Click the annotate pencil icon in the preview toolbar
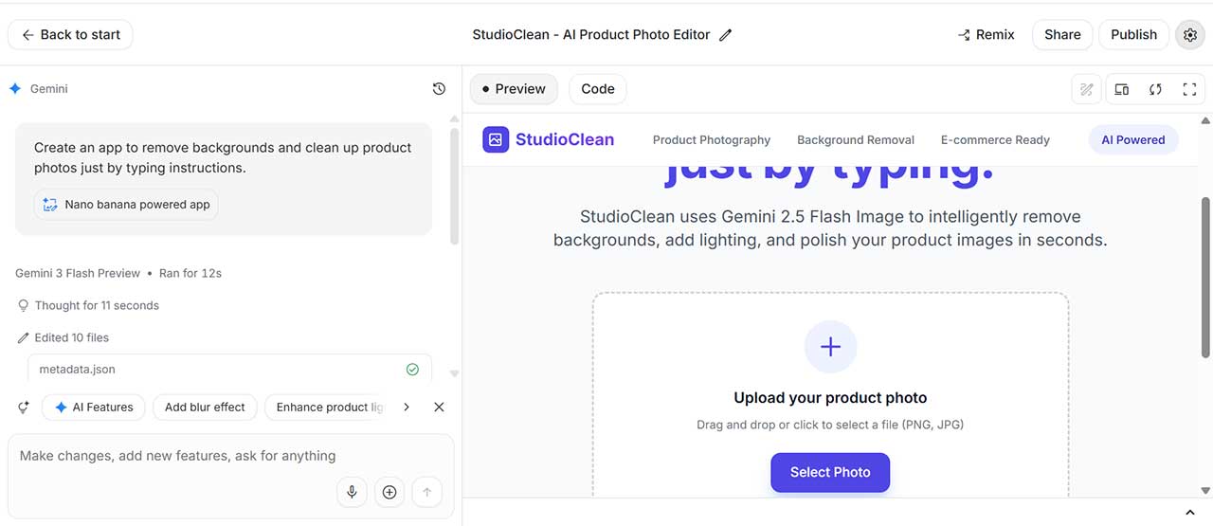Viewport: 1213px width, 526px height. point(1087,89)
